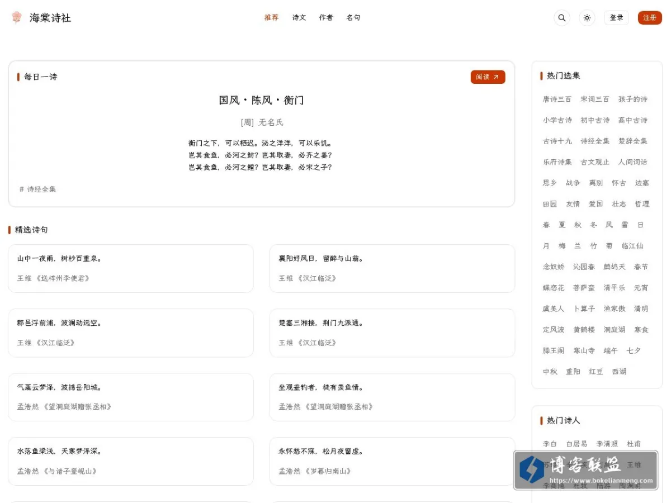Viewport: 671px width, 503px height.
Task: Select poet 杜甫 in 热门诗人
Action: click(x=634, y=444)
